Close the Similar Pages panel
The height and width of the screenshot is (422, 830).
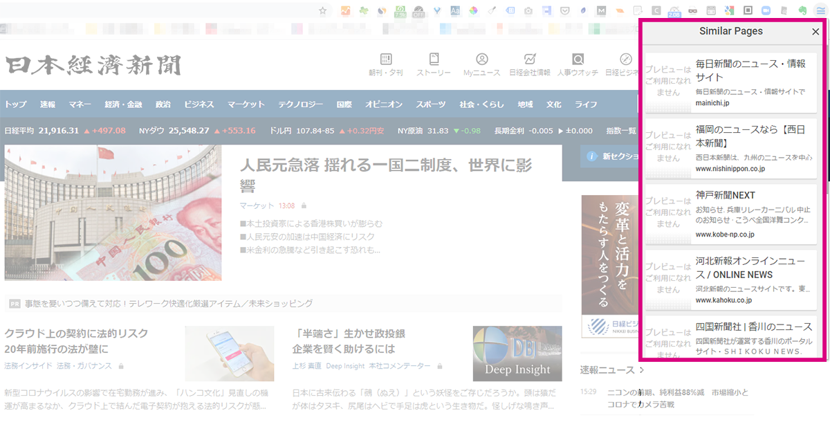815,32
